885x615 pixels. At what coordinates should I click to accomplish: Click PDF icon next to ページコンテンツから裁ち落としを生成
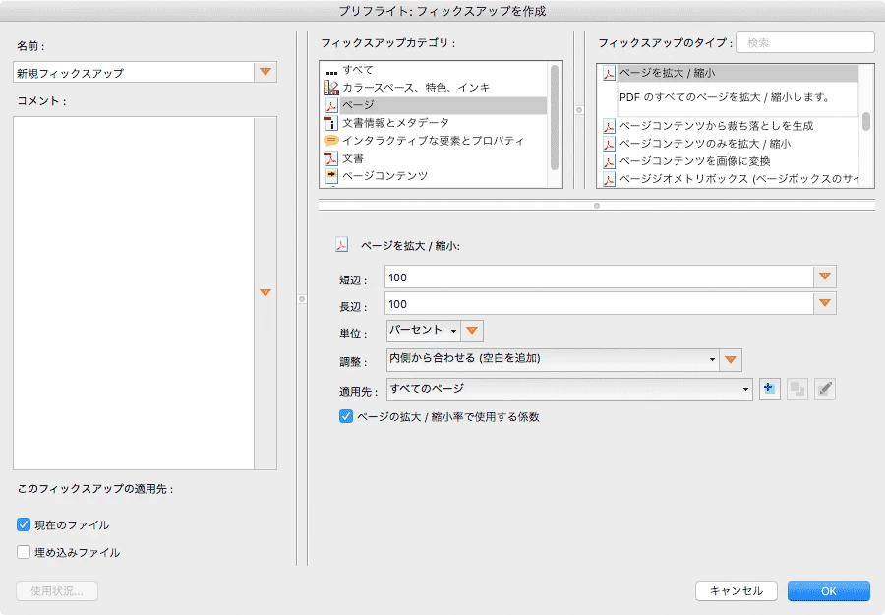pyautogui.click(x=609, y=126)
